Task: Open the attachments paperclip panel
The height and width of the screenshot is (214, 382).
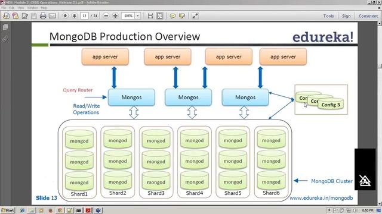Action: click(5, 39)
